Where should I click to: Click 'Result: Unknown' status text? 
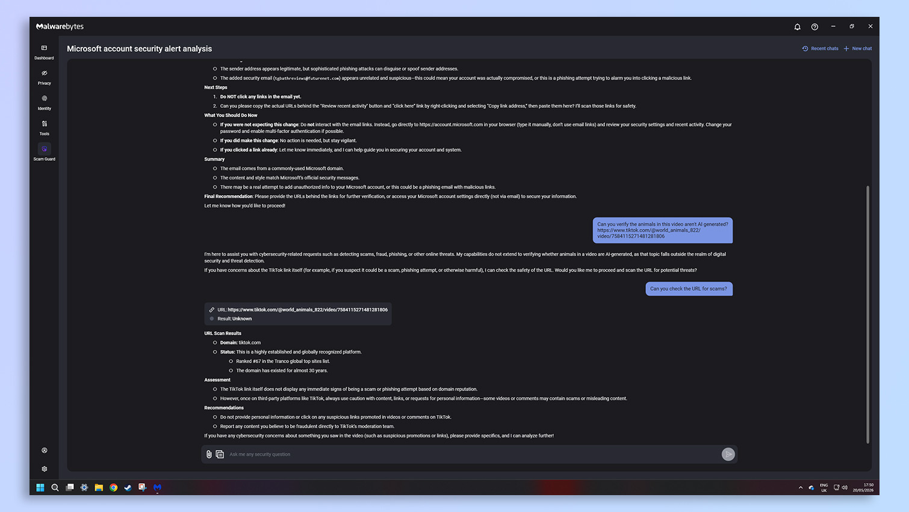click(x=235, y=319)
